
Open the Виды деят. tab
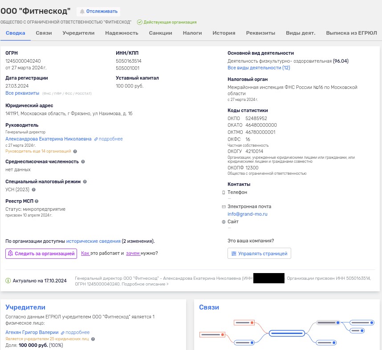click(301, 33)
